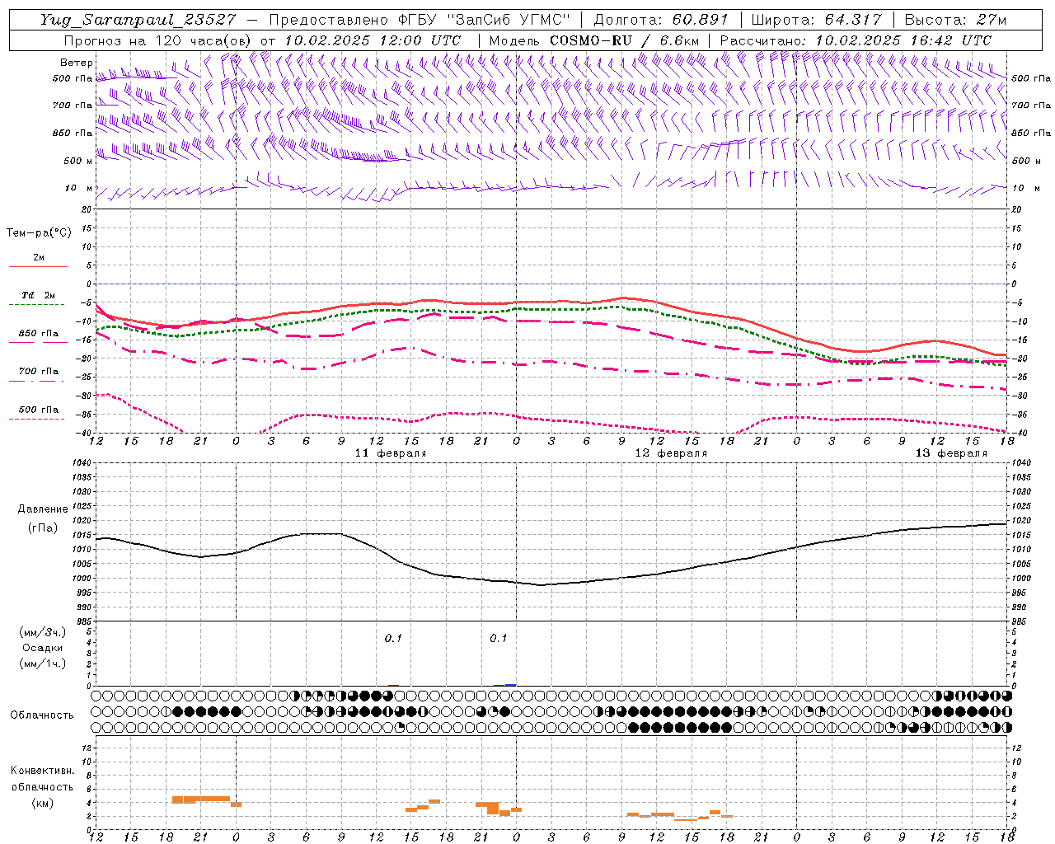Click the Td 2м dew point legend entry

[x=38, y=295]
